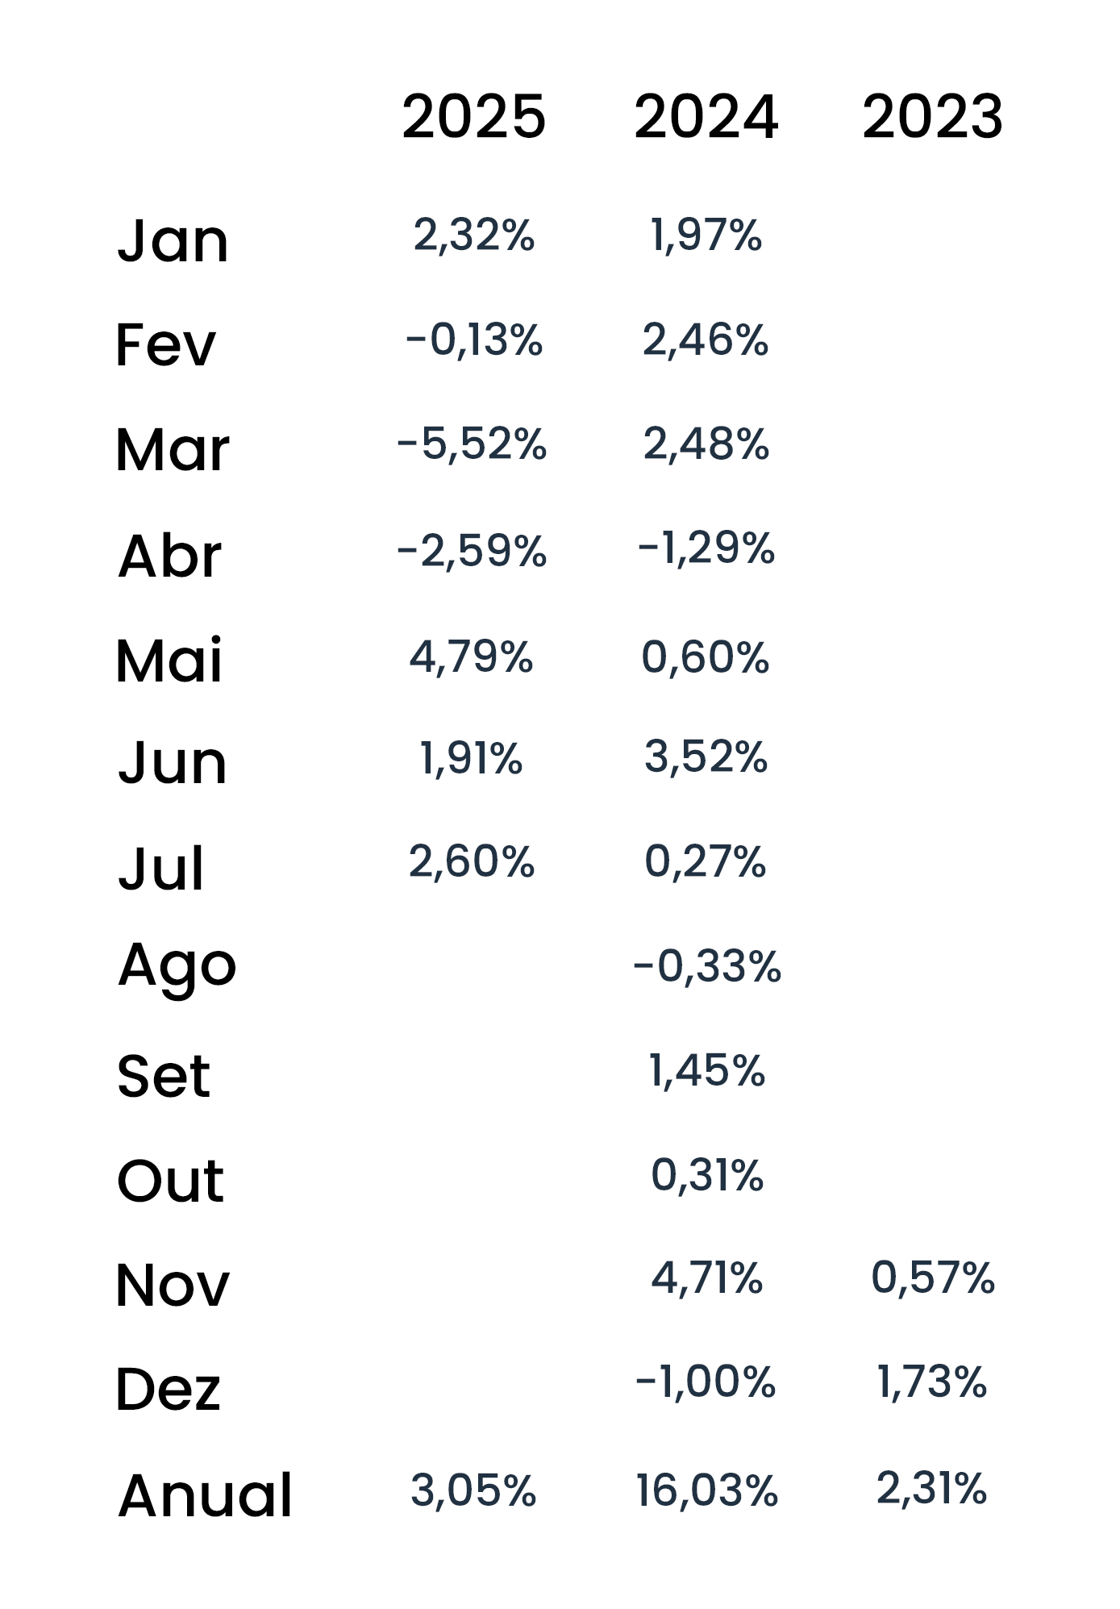Image resolution: width=1120 pixels, height=1609 pixels.
Task: Click the Jan 2025 value 2,32%
Action: tap(473, 236)
